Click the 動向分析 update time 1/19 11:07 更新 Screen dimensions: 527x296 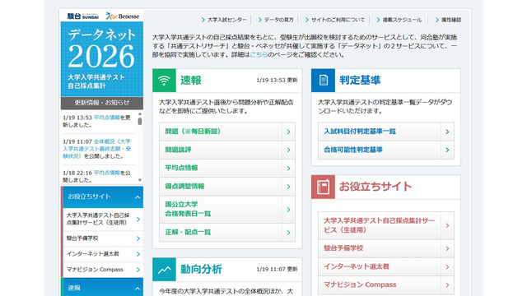pos(277,270)
